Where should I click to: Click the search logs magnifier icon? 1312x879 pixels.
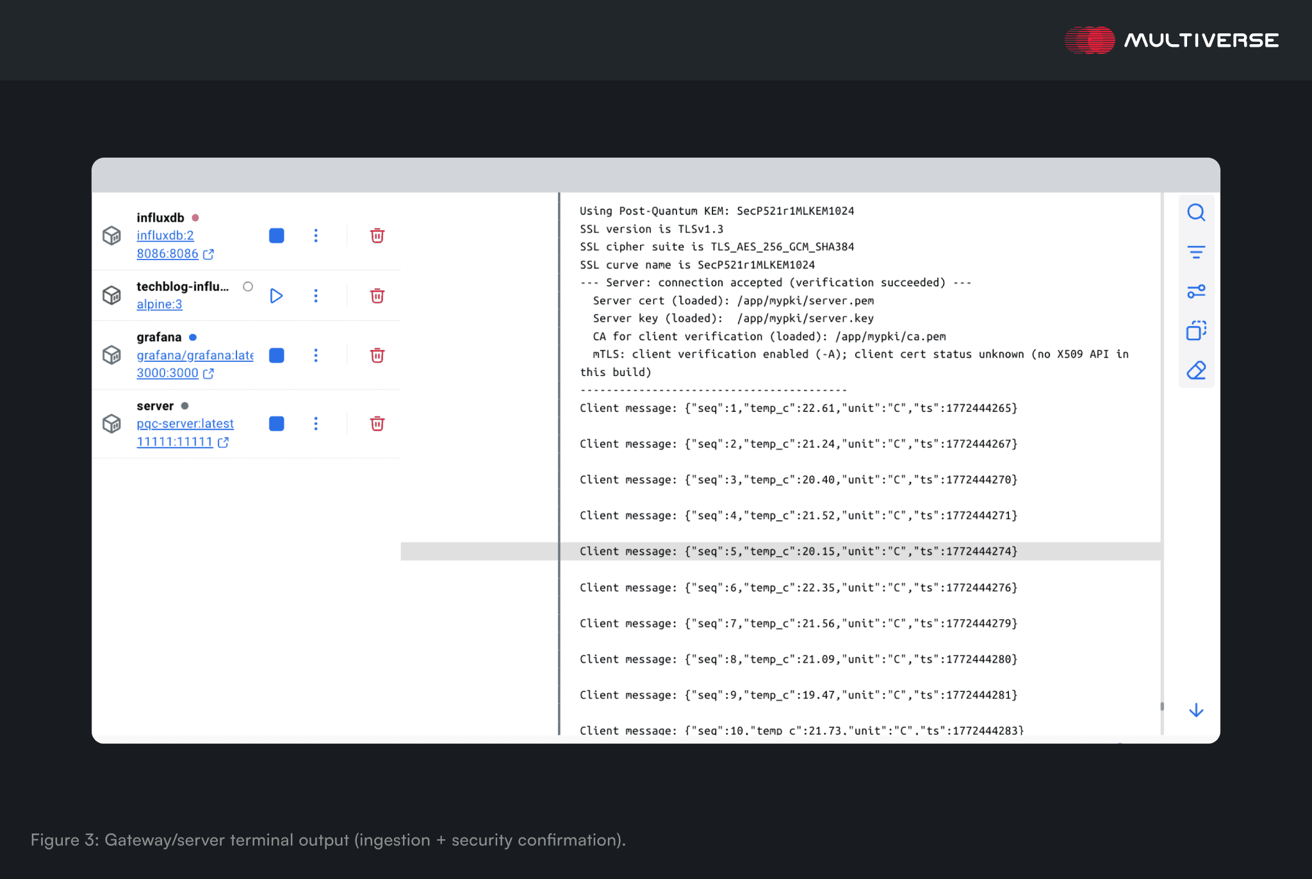point(1195,213)
